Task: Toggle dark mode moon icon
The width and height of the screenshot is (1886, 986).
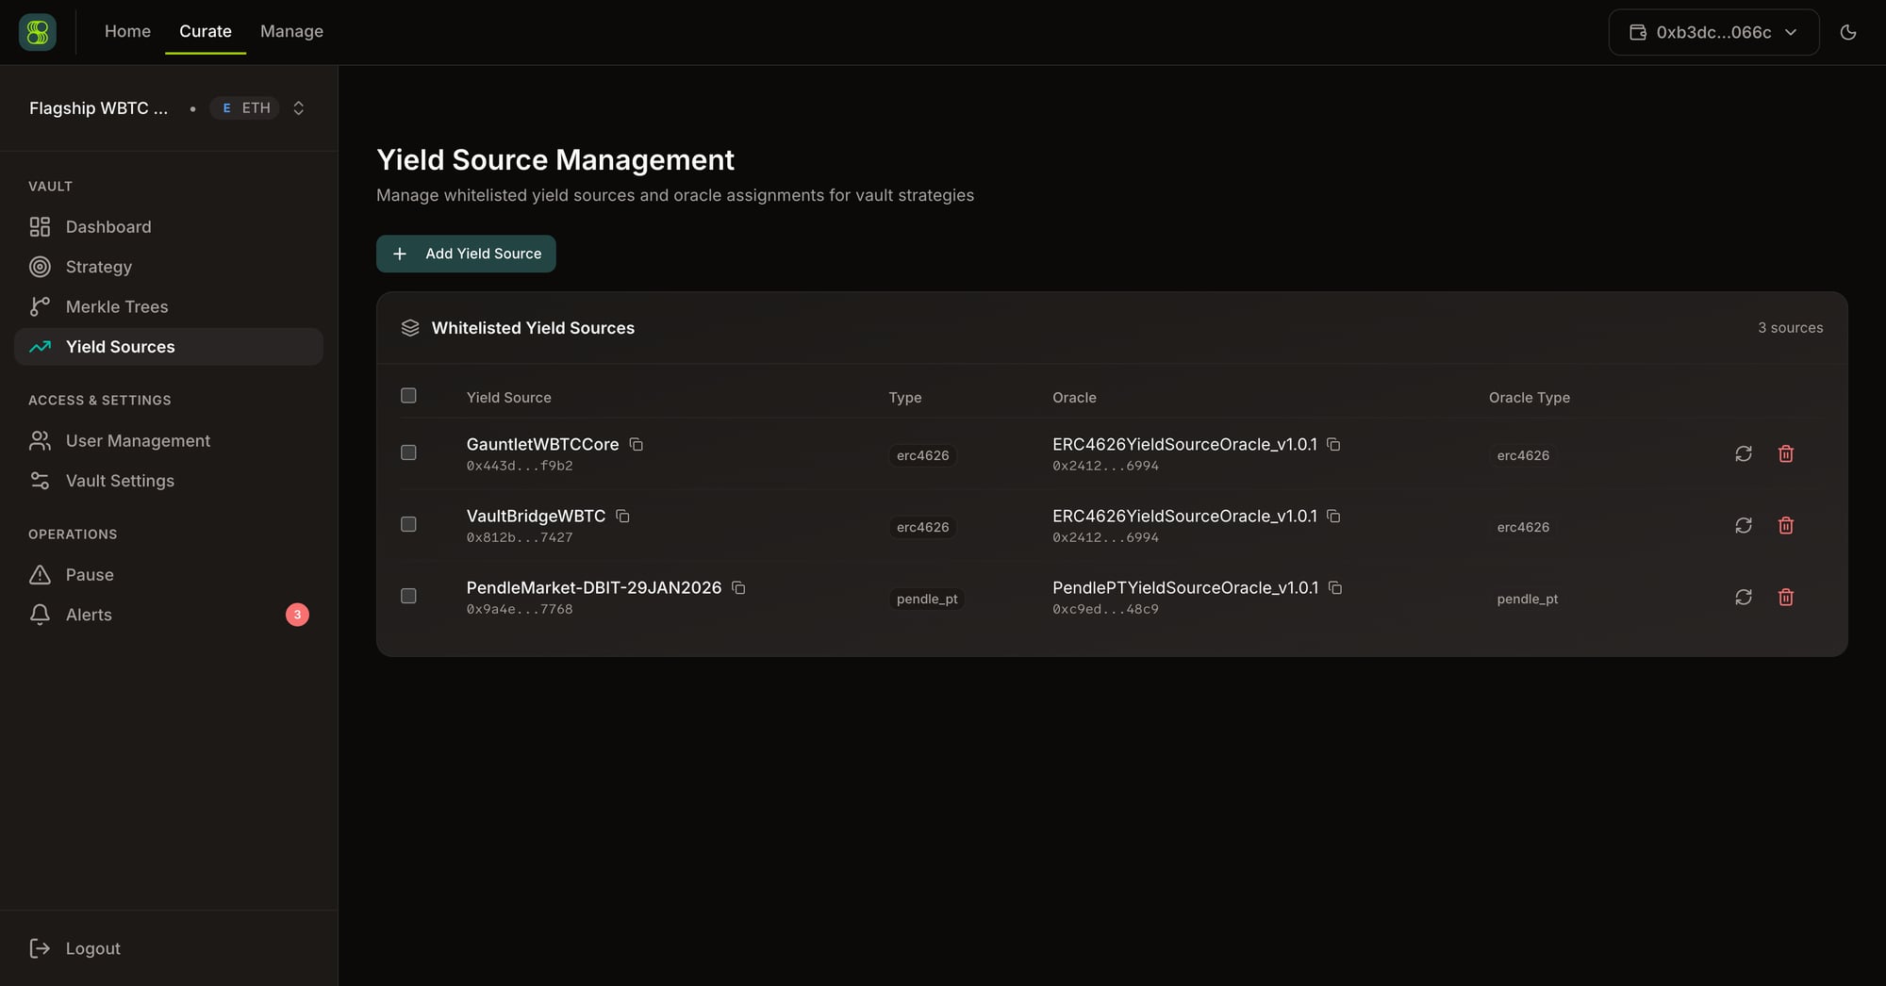Action: click(x=1848, y=32)
